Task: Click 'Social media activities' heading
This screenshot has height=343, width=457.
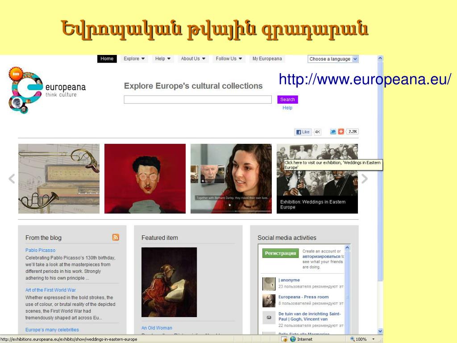Action: pyautogui.click(x=287, y=238)
